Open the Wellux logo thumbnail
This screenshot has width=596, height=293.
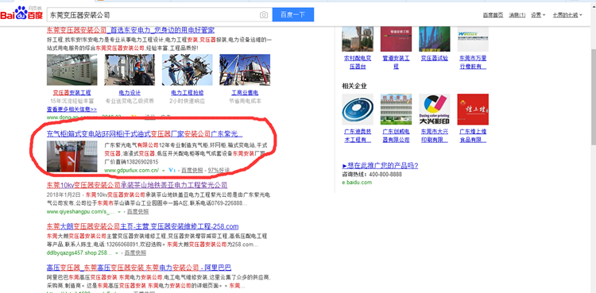473,39
